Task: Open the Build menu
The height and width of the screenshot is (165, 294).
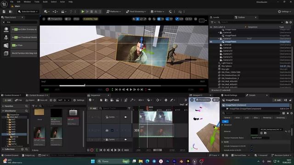Action: click(45, 2)
